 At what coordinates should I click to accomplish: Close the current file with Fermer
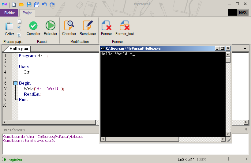click(106, 28)
